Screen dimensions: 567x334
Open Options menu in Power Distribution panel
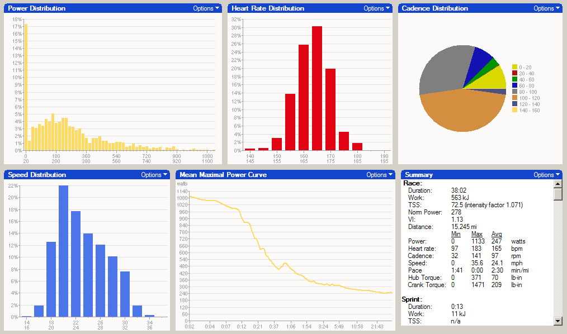click(x=206, y=8)
